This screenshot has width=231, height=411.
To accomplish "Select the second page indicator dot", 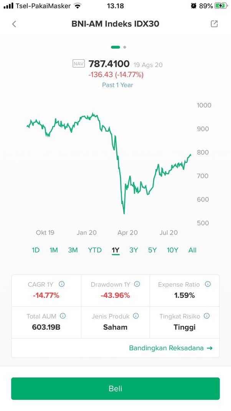I will 124,47.
